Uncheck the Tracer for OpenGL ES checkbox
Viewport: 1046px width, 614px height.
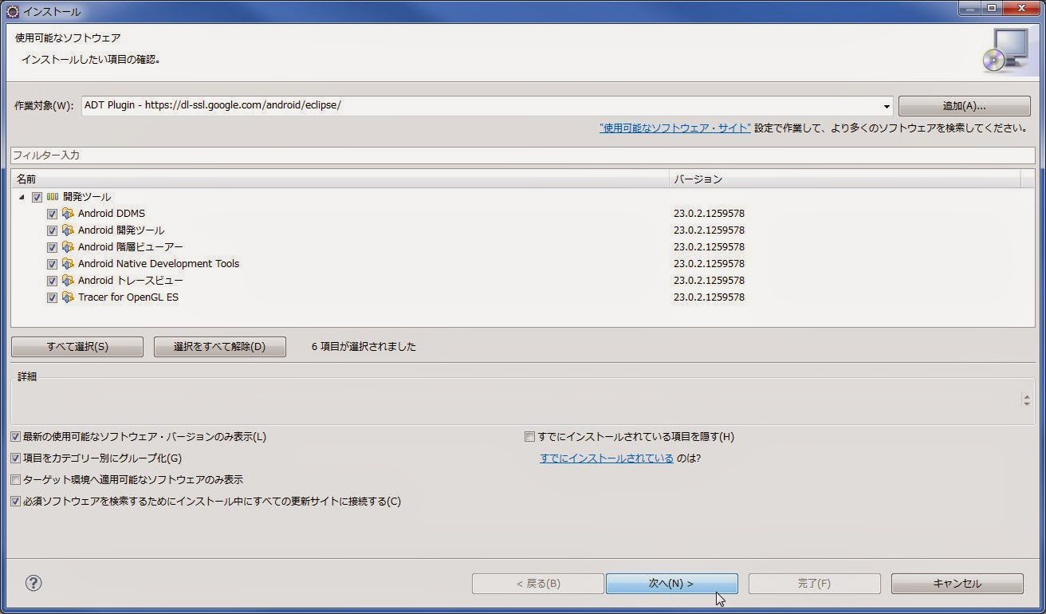click(52, 297)
